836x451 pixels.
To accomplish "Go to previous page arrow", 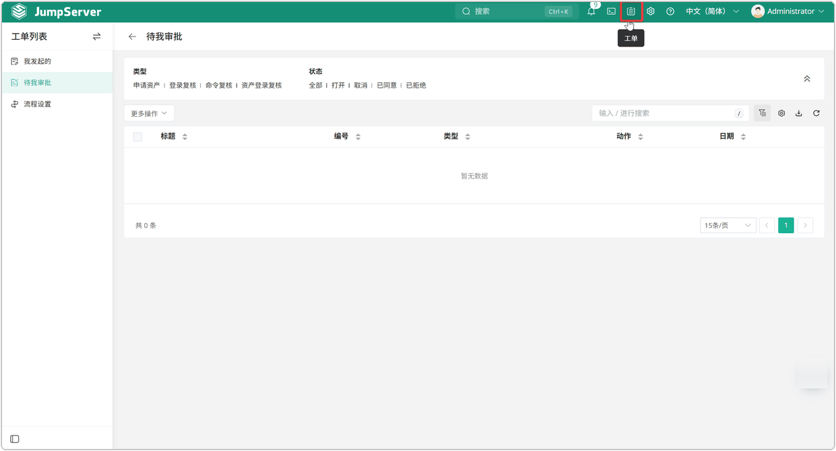I will pos(767,225).
